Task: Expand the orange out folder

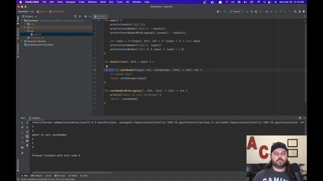Action: tap(25, 28)
